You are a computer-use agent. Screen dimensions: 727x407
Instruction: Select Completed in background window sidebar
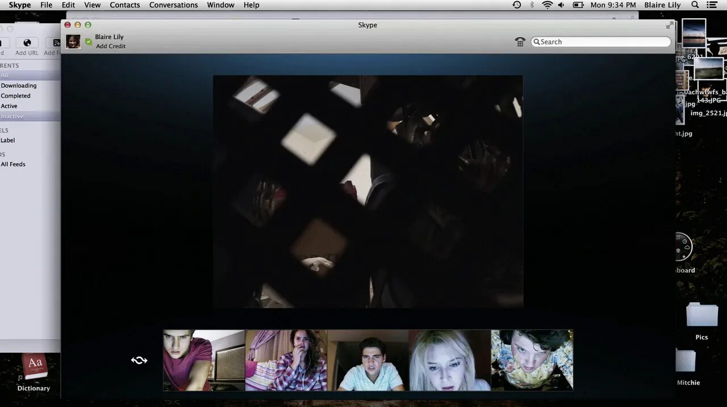coord(16,96)
